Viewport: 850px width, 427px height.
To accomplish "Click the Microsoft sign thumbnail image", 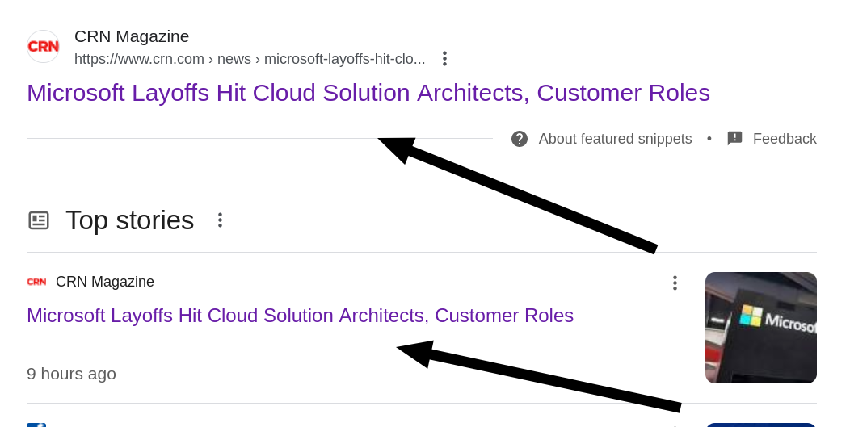I will pyautogui.click(x=760, y=327).
